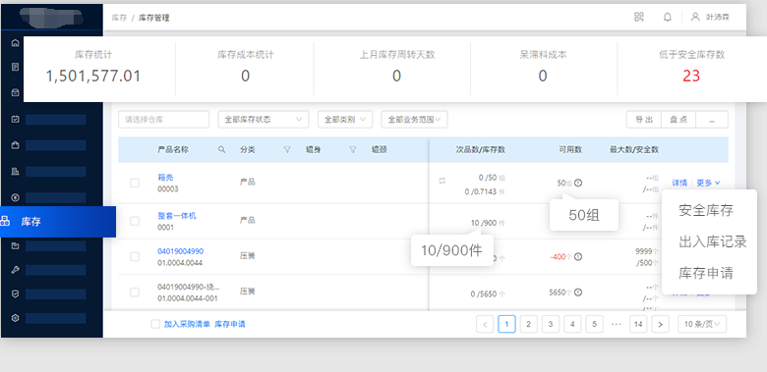767x372 pixels.
Task: Expand 全部库存状态 dropdown
Action: pos(264,119)
